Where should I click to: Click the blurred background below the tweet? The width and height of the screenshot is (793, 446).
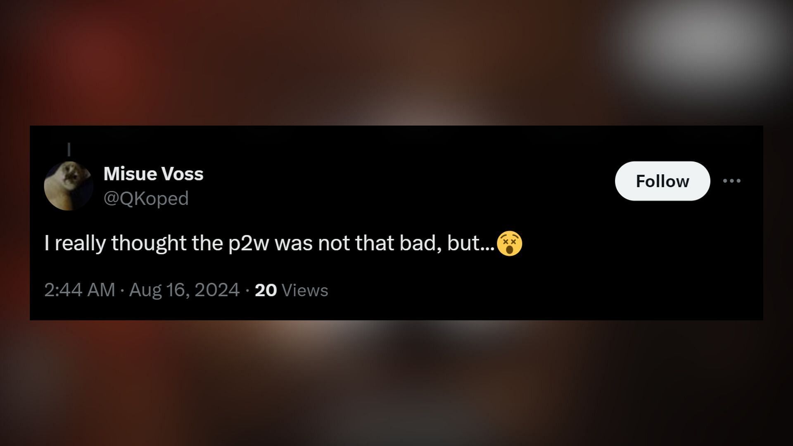(396, 384)
